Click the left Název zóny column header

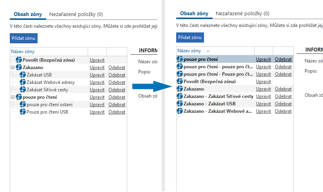click(23, 51)
